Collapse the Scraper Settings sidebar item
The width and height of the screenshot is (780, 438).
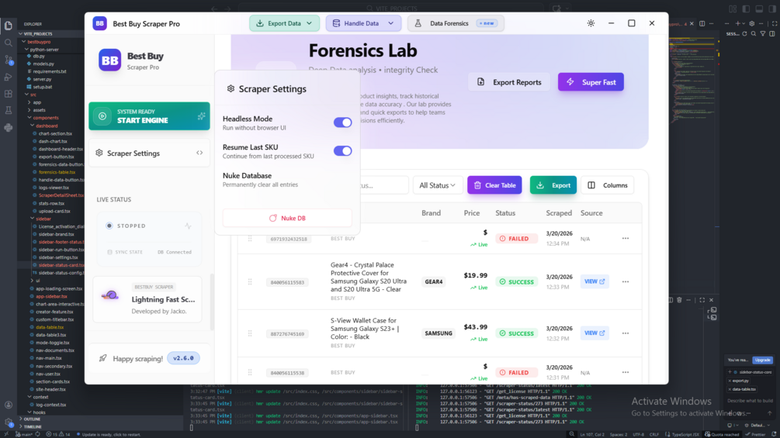(149, 153)
